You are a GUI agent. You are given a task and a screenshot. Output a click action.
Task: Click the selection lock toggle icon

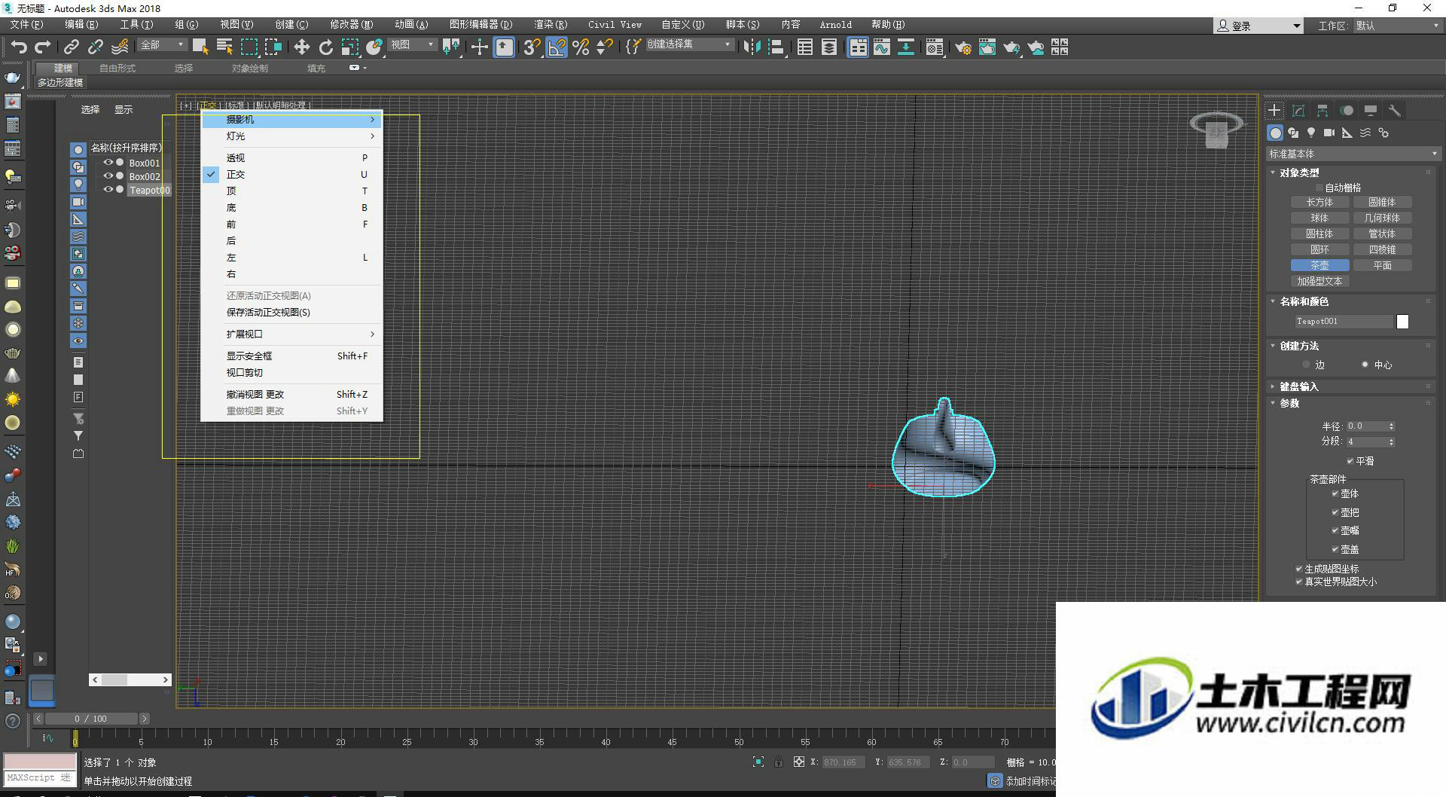point(779,762)
